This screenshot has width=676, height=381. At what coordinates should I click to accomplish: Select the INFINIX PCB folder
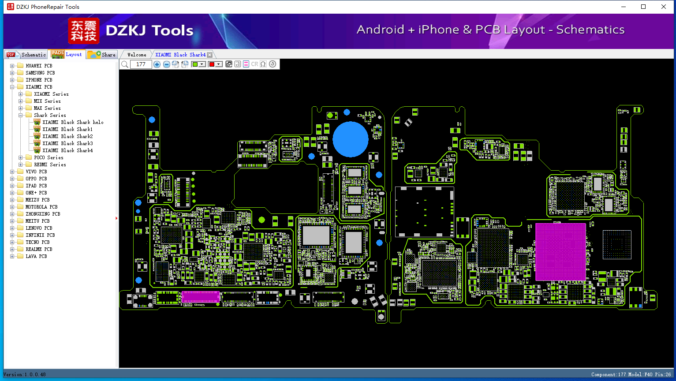(40, 235)
